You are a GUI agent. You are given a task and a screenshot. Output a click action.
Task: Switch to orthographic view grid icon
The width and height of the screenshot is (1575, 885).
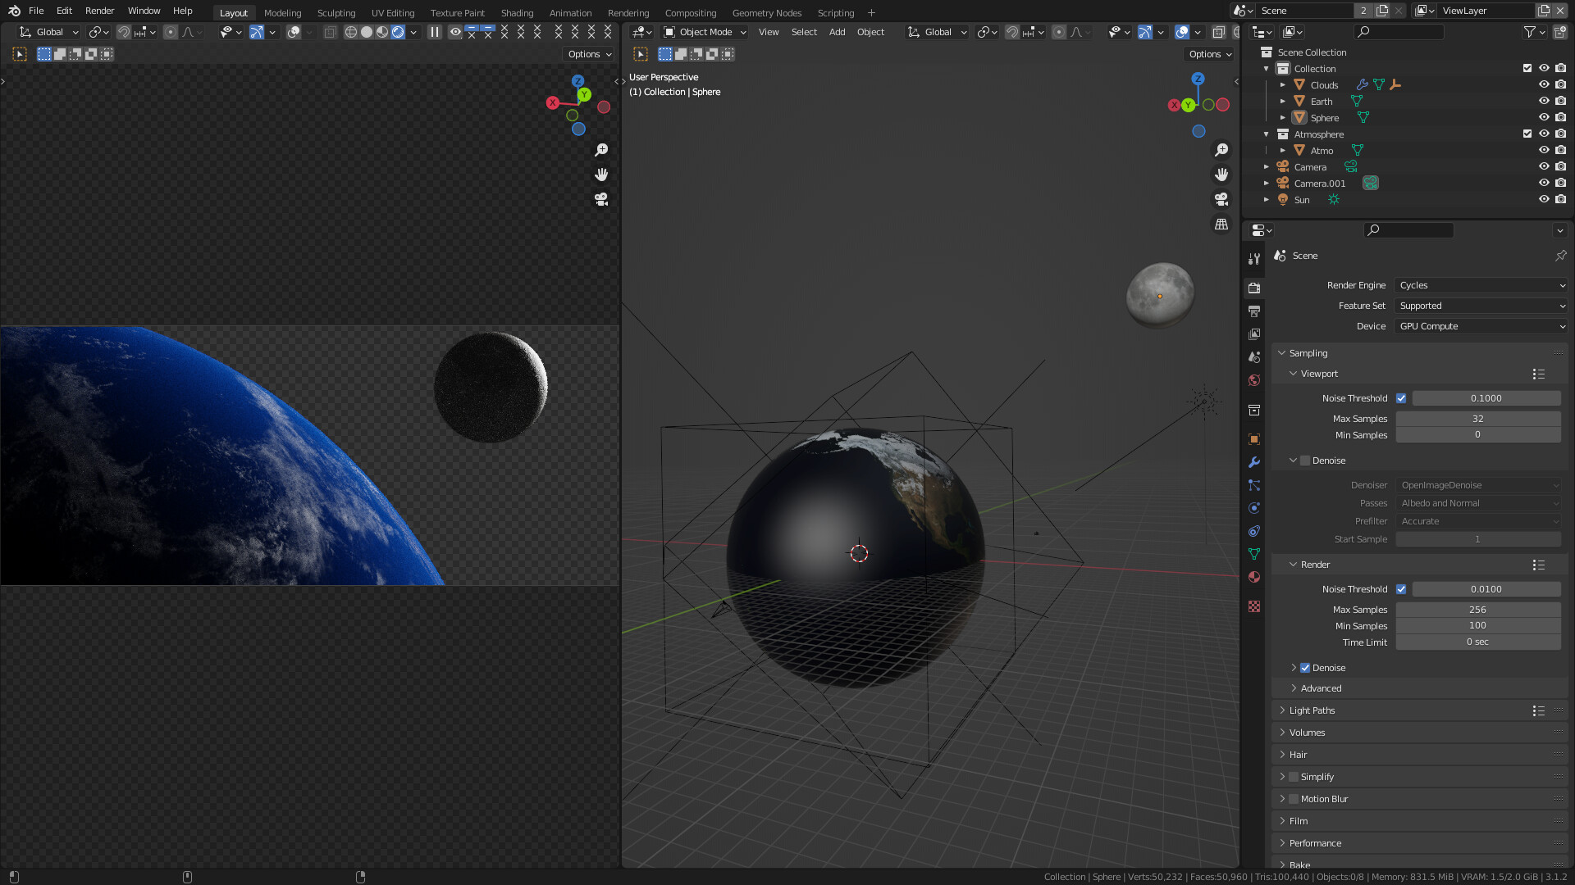pyautogui.click(x=1221, y=224)
